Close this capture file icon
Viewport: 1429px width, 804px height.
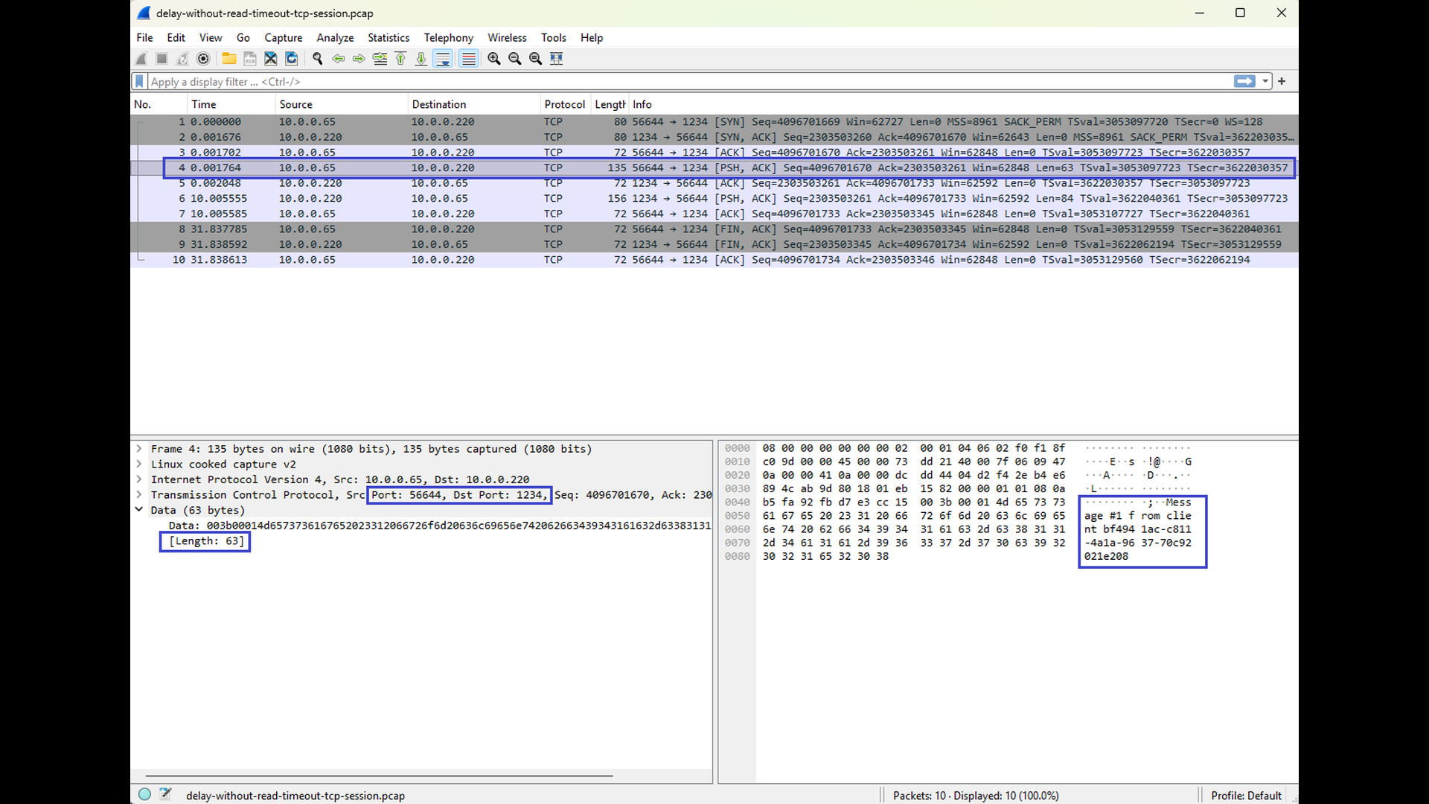click(x=271, y=59)
